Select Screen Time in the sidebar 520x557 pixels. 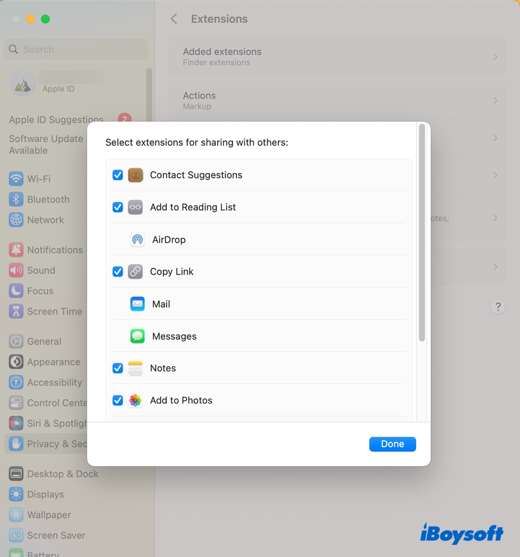click(x=16, y=311)
